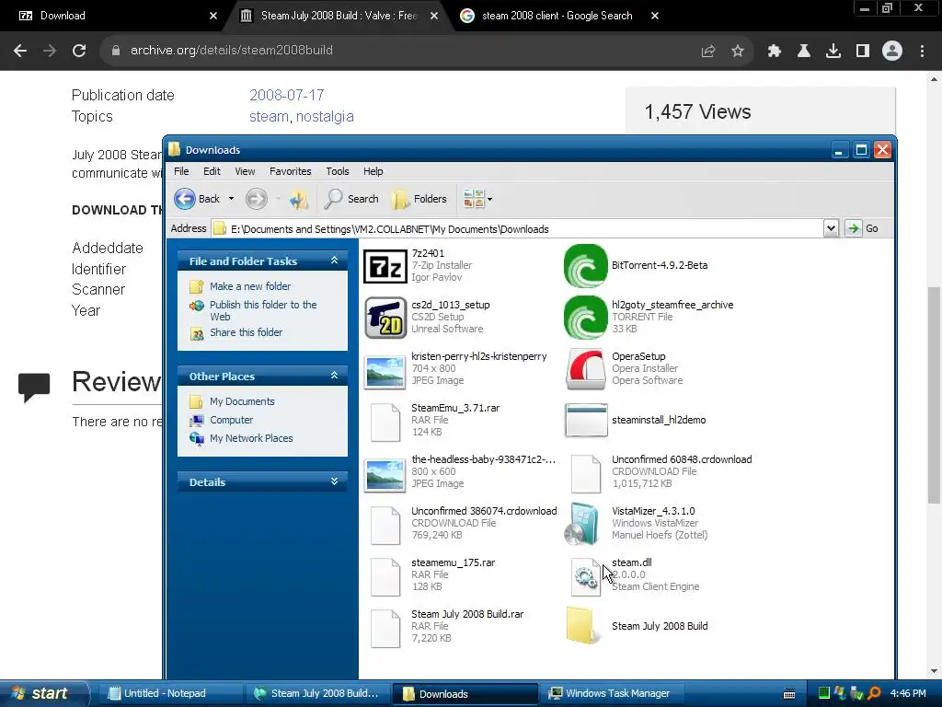This screenshot has height=707, width=942.
Task: Click the Explorer Back button
Action: coord(198,199)
